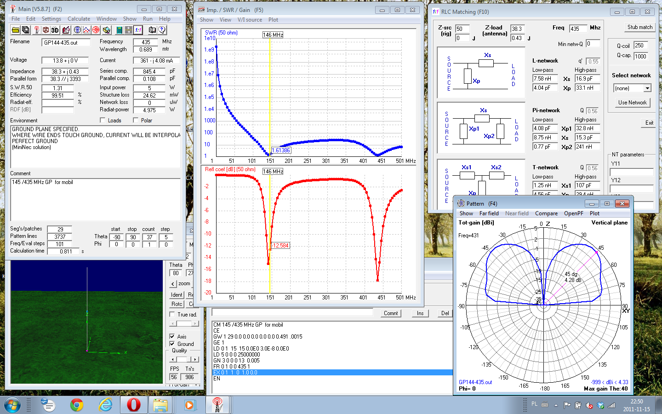Click the save multiple disks icon
Screen dimensions: 662x414
tap(26, 30)
